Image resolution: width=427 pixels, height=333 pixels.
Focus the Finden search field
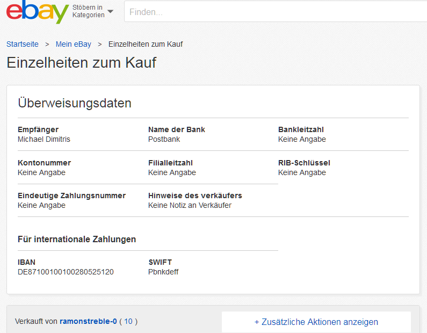[x=276, y=11]
